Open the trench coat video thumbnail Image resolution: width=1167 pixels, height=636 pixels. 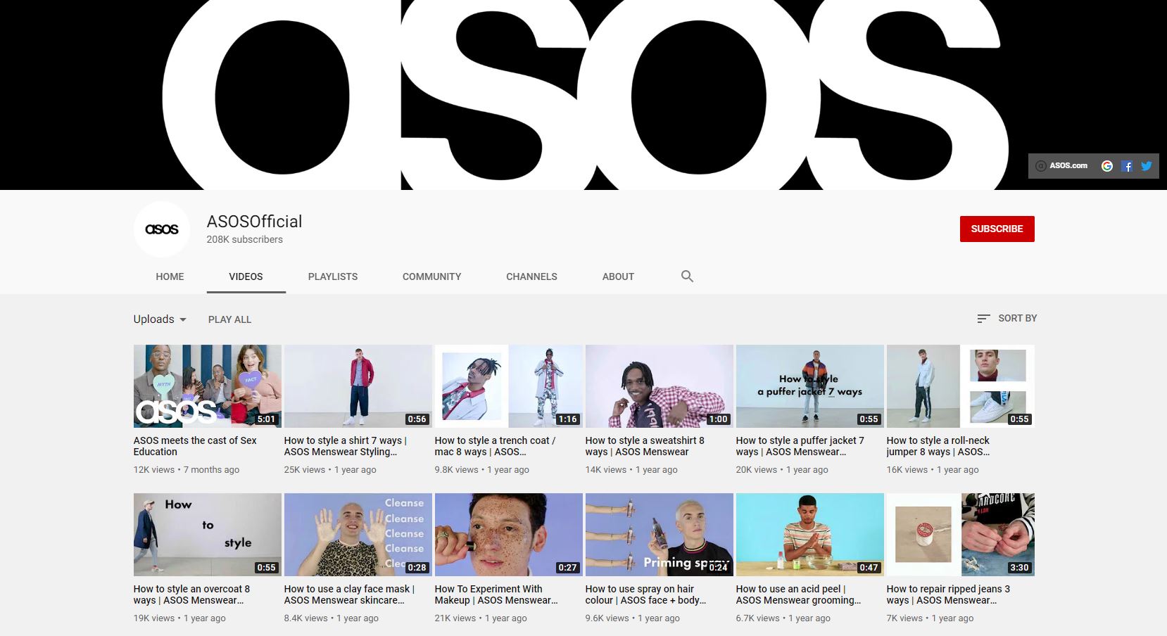pos(509,386)
